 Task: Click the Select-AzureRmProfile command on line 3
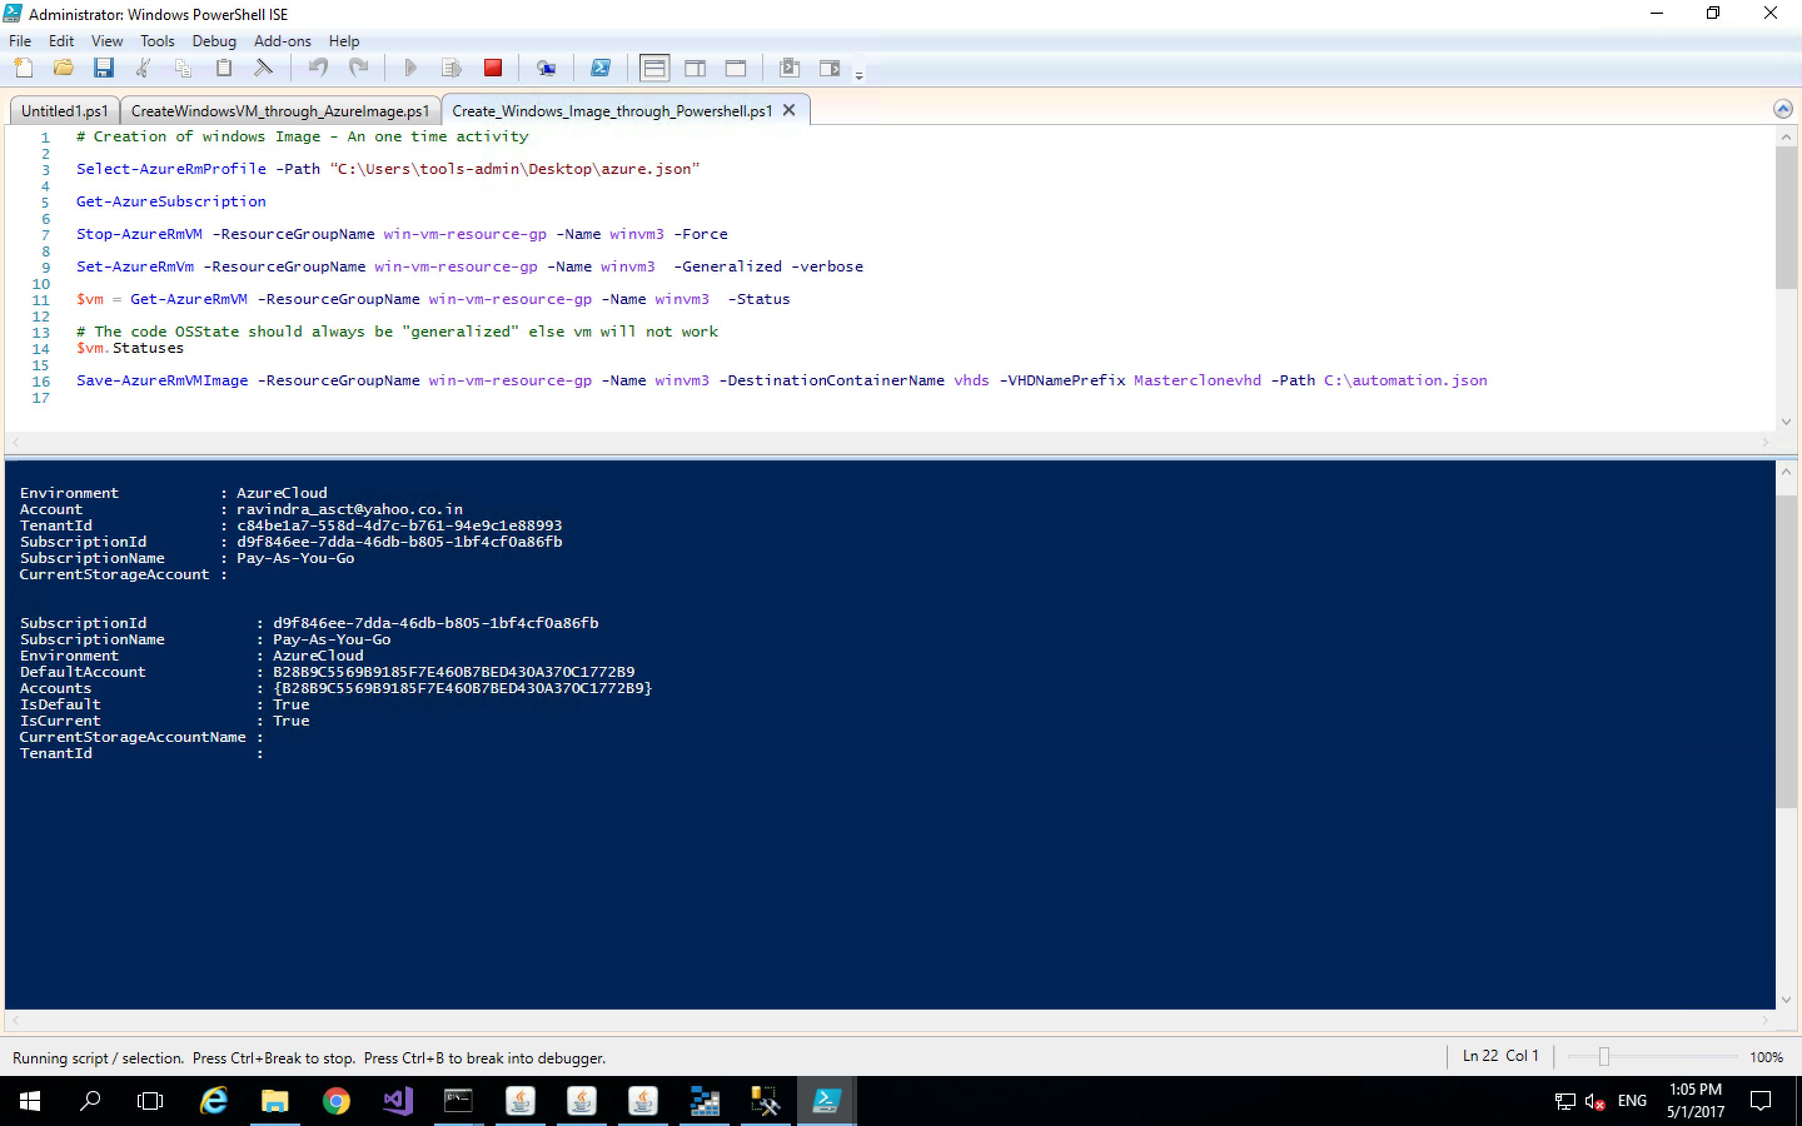pos(171,169)
